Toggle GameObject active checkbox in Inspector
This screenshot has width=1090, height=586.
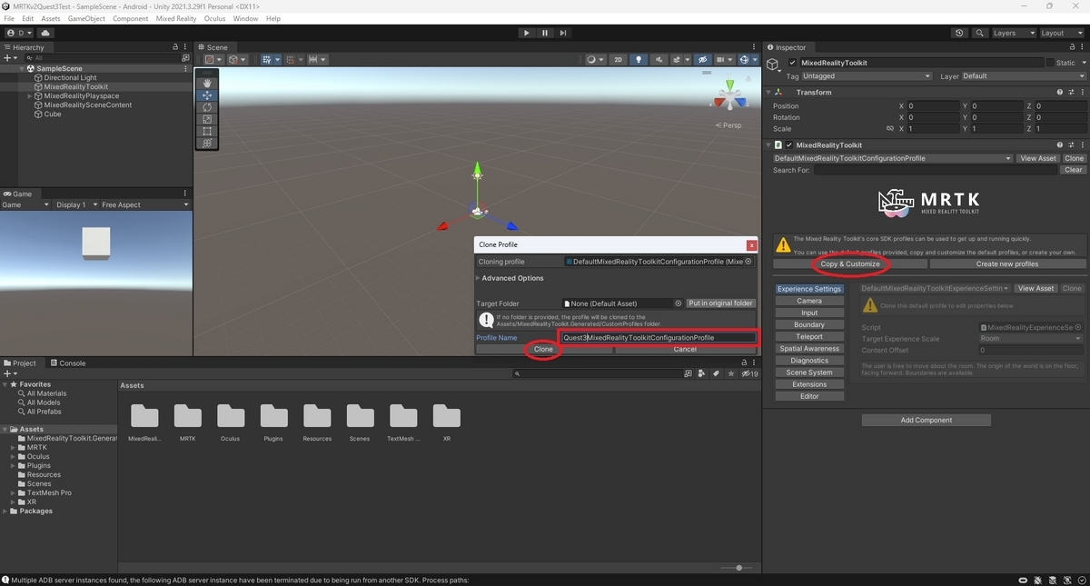pos(792,63)
